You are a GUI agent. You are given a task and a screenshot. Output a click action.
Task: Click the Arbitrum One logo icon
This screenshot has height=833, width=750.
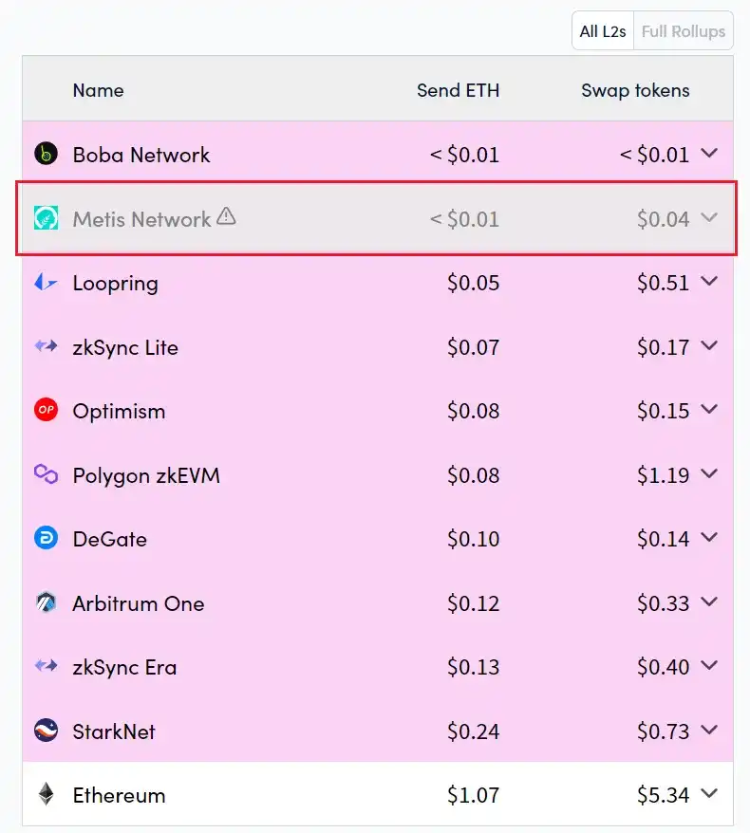pos(46,602)
